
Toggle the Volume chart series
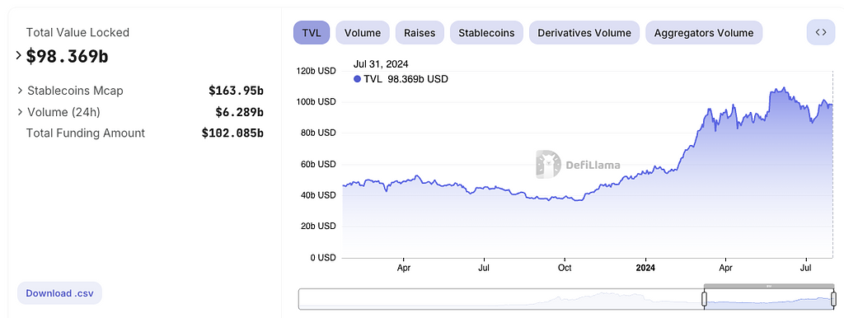363,32
